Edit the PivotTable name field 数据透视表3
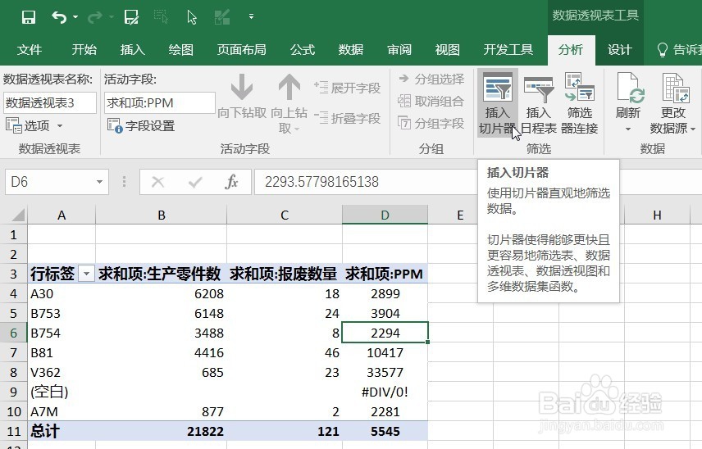The width and height of the screenshot is (702, 449). pyautogui.click(x=50, y=103)
